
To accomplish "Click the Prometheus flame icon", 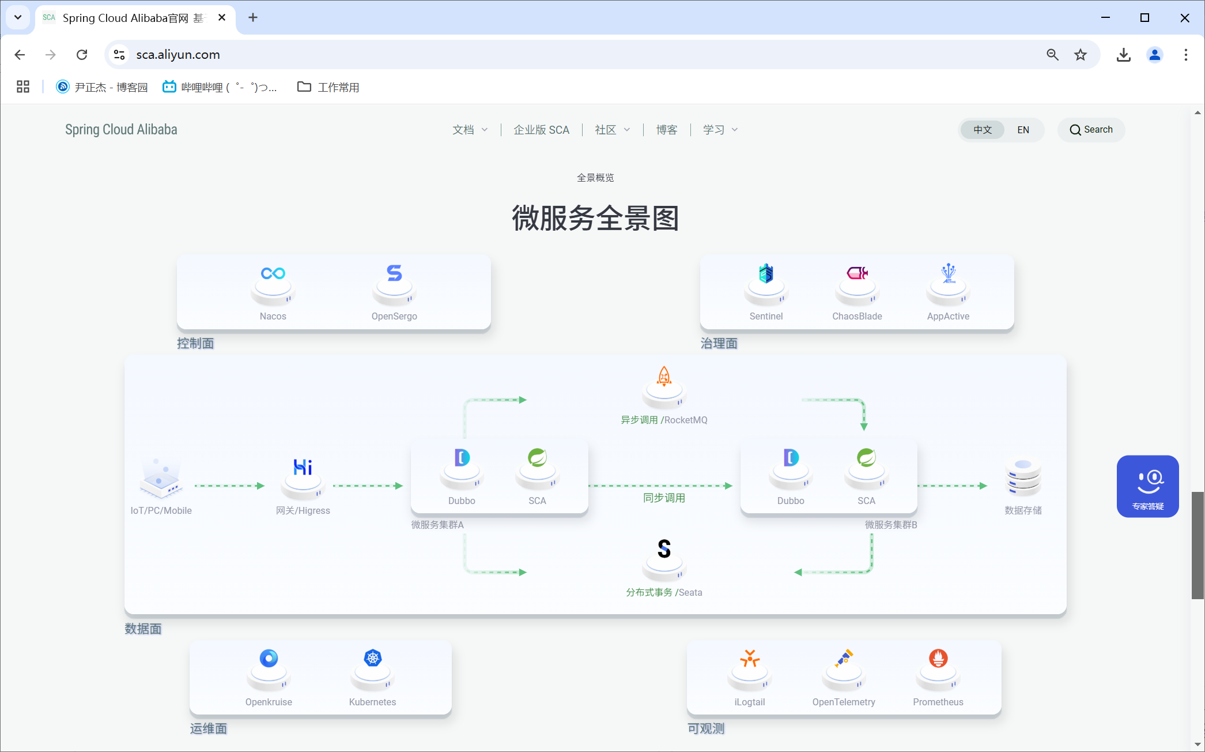I will pyautogui.click(x=938, y=658).
